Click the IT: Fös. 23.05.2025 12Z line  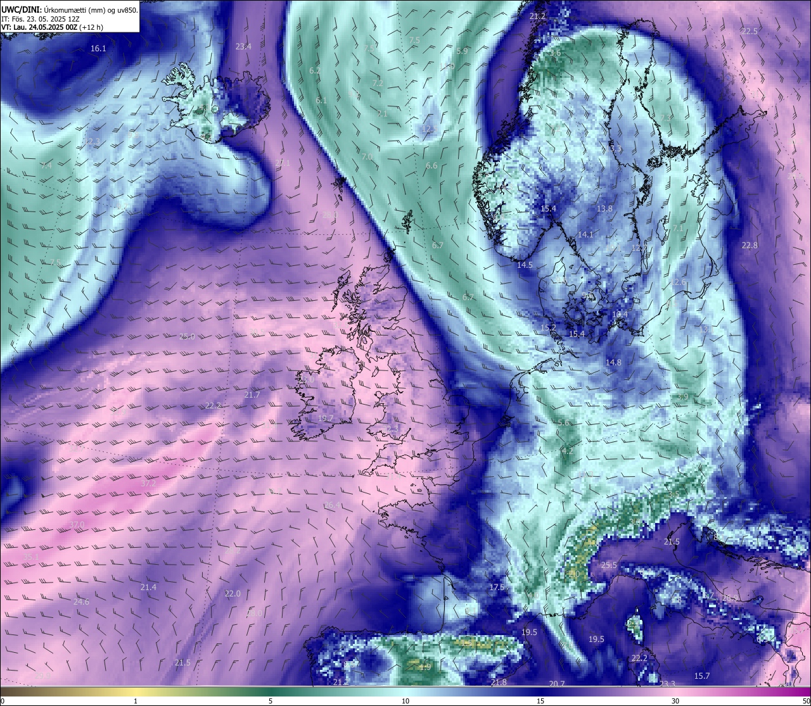(x=41, y=19)
